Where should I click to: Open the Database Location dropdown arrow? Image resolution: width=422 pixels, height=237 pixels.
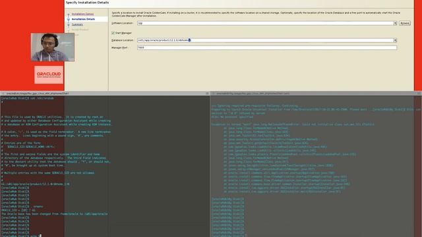(395, 40)
